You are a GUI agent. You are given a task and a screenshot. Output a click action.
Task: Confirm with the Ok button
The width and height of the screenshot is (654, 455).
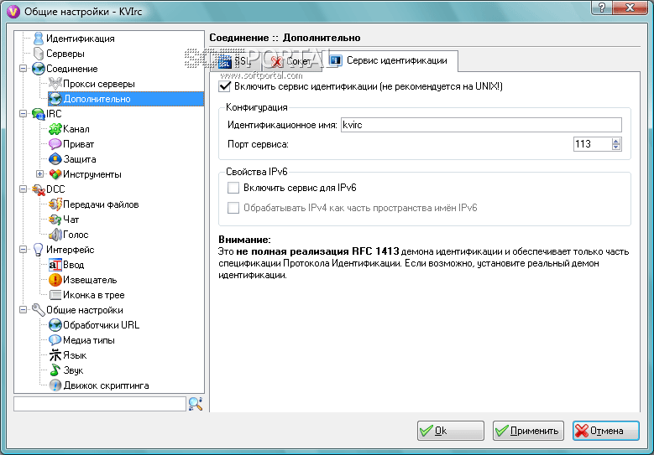tap(451, 431)
